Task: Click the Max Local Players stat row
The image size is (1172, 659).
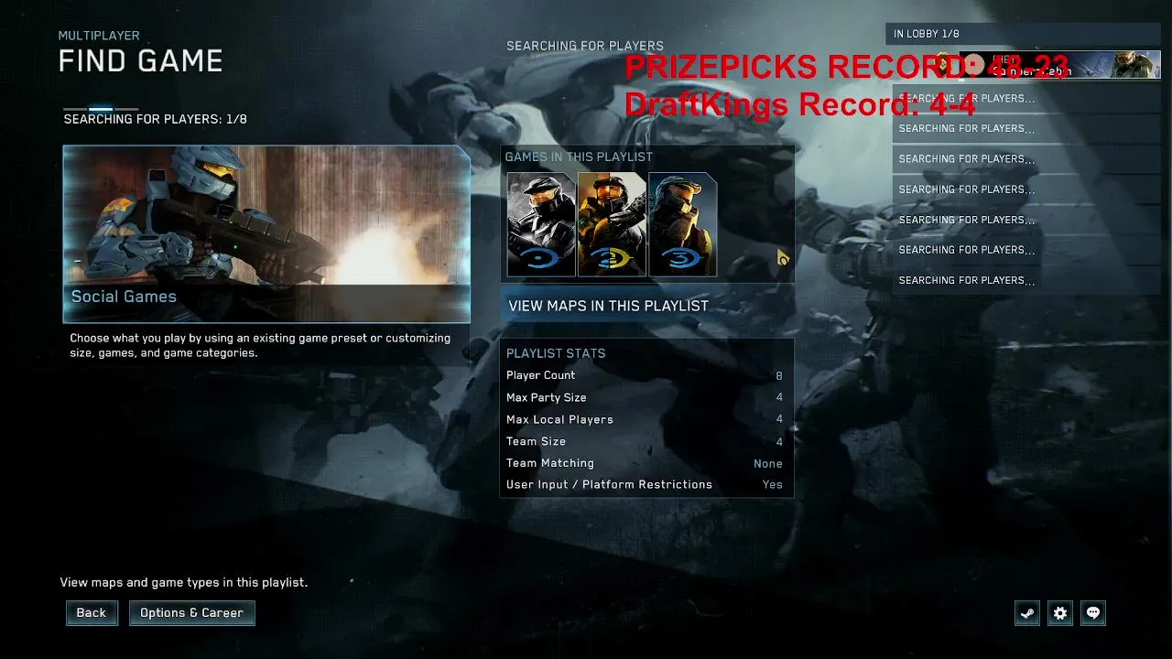Action: tap(645, 419)
